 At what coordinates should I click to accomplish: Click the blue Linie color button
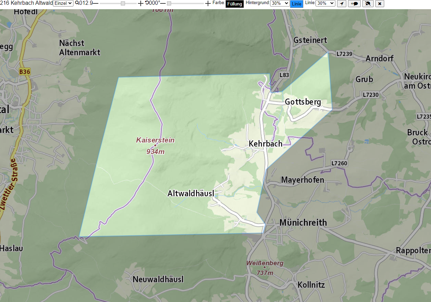pyautogui.click(x=296, y=4)
